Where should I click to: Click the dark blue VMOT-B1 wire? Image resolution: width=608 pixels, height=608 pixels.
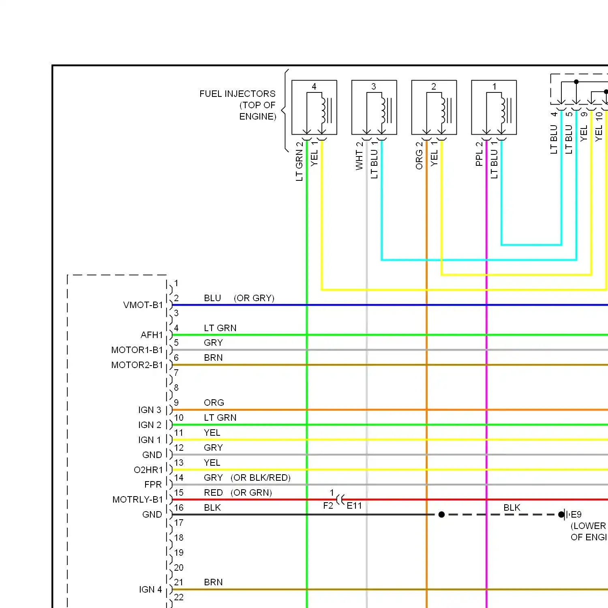point(390,305)
